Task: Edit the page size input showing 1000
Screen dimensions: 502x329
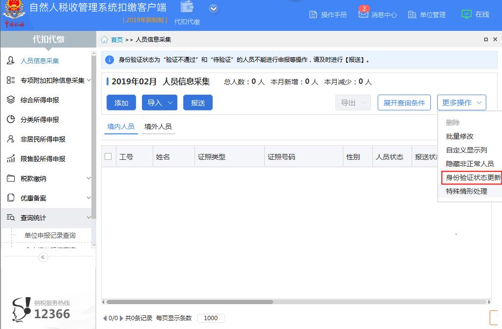Action: (x=211, y=318)
